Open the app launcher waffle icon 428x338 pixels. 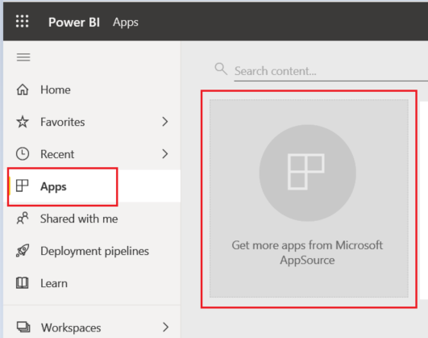(22, 21)
